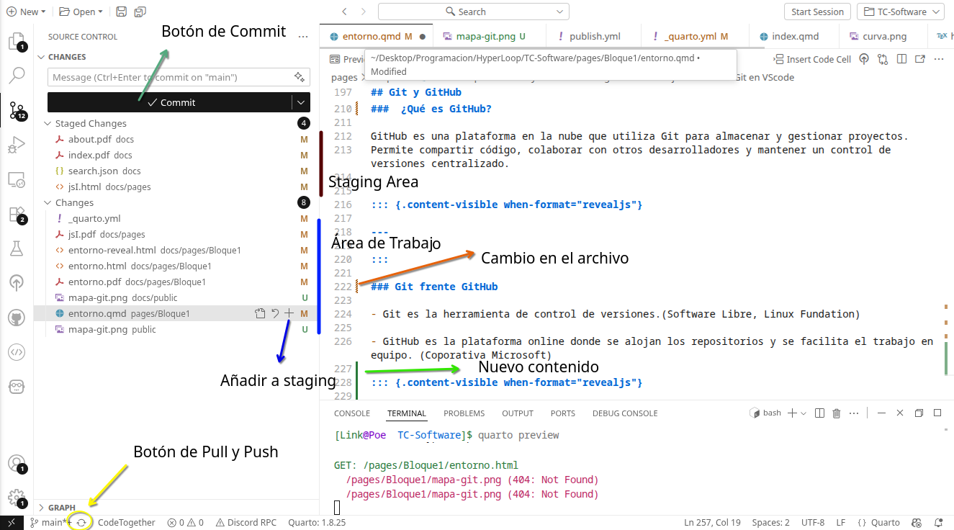
Task: Open the Commit button dropdown arrow
Action: tap(301, 102)
